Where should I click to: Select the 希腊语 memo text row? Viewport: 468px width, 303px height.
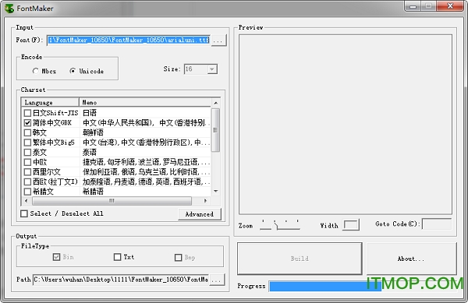[x=93, y=192]
